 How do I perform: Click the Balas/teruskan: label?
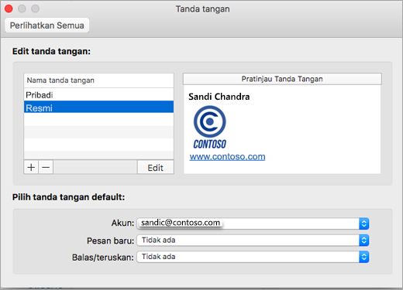pyautogui.click(x=103, y=258)
